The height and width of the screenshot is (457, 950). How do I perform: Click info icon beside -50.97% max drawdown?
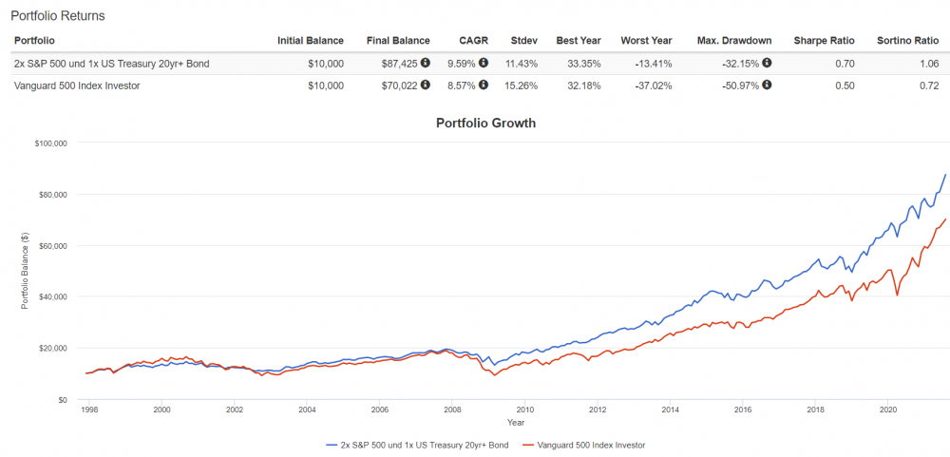pos(767,85)
